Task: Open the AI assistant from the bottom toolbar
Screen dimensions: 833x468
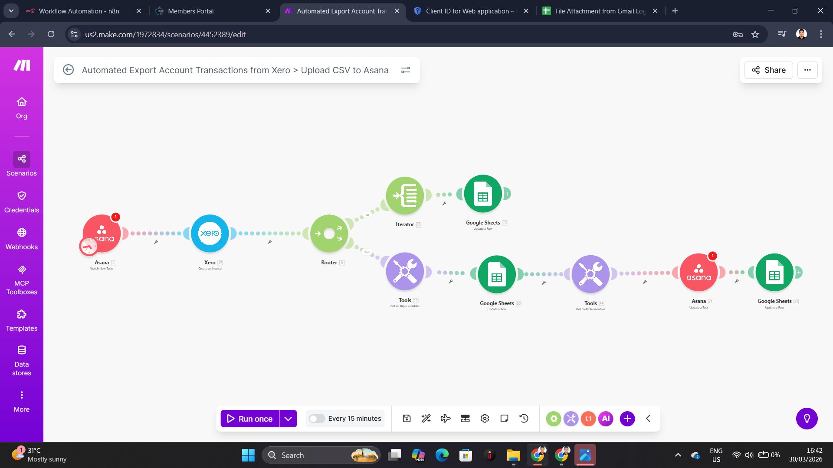Action: point(606,419)
